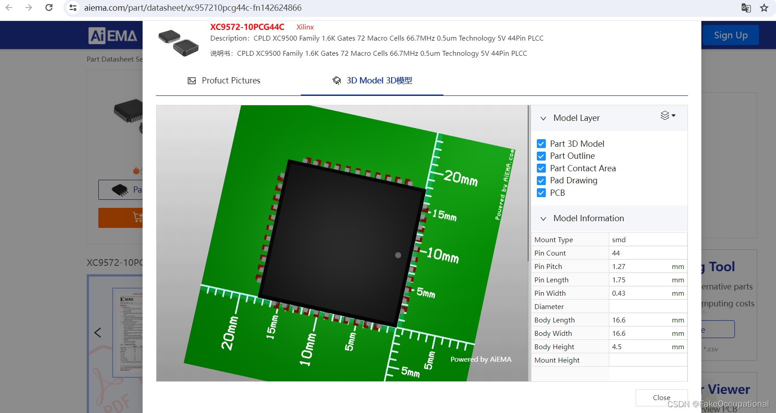The image size is (776, 413).
Task: Click the 3D chip model in viewer
Action: point(342,243)
